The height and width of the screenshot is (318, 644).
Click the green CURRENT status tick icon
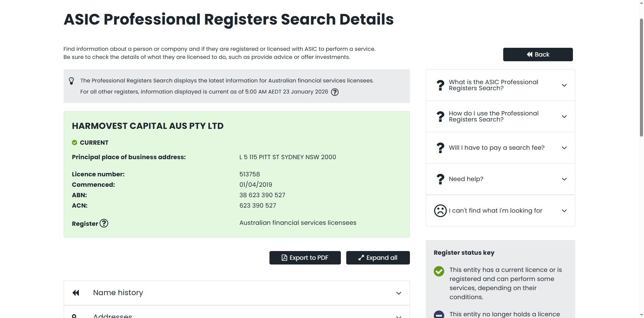[74, 143]
